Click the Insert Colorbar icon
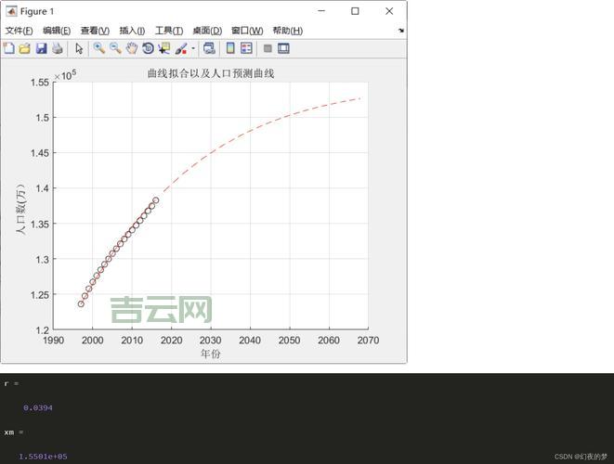 pyautogui.click(x=230, y=48)
